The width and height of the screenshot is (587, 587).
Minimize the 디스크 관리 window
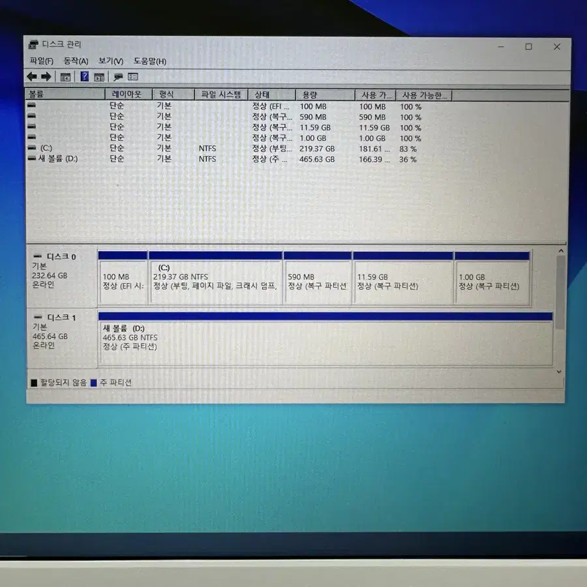(x=501, y=46)
